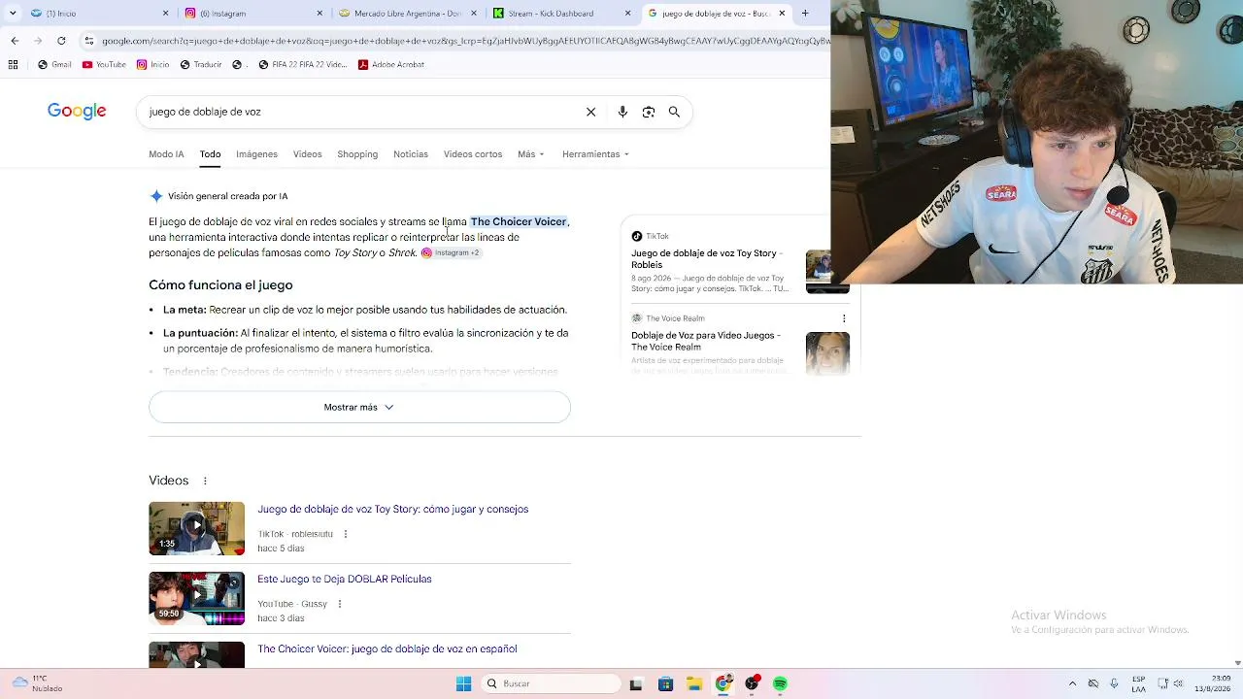This screenshot has height=699, width=1243.
Task: Open the Chrome apps grid in bookmarks bar
Action: click(x=13, y=65)
